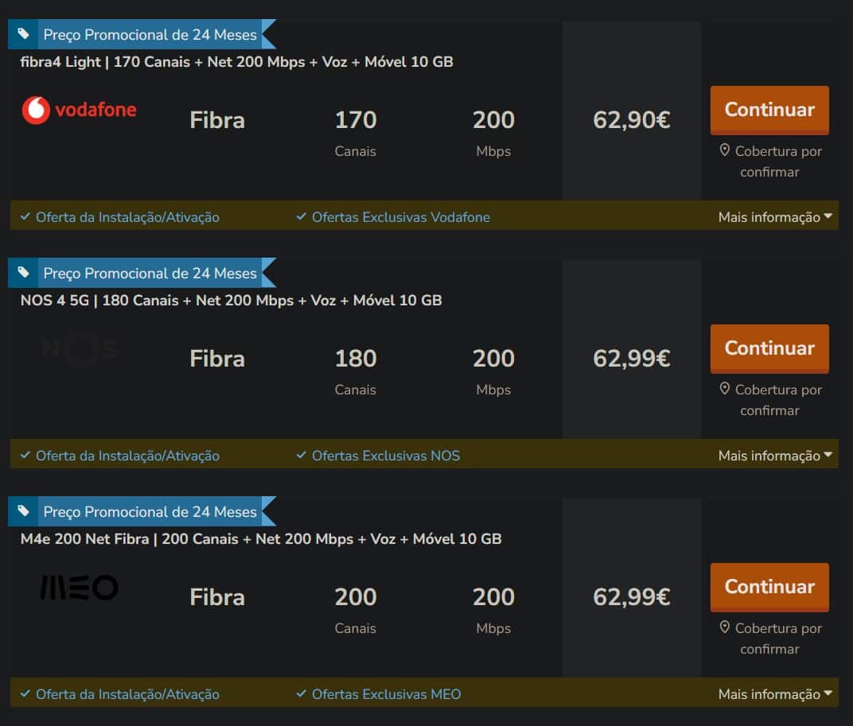Click the faded NOS logo
The height and width of the screenshot is (726, 853).
point(79,348)
